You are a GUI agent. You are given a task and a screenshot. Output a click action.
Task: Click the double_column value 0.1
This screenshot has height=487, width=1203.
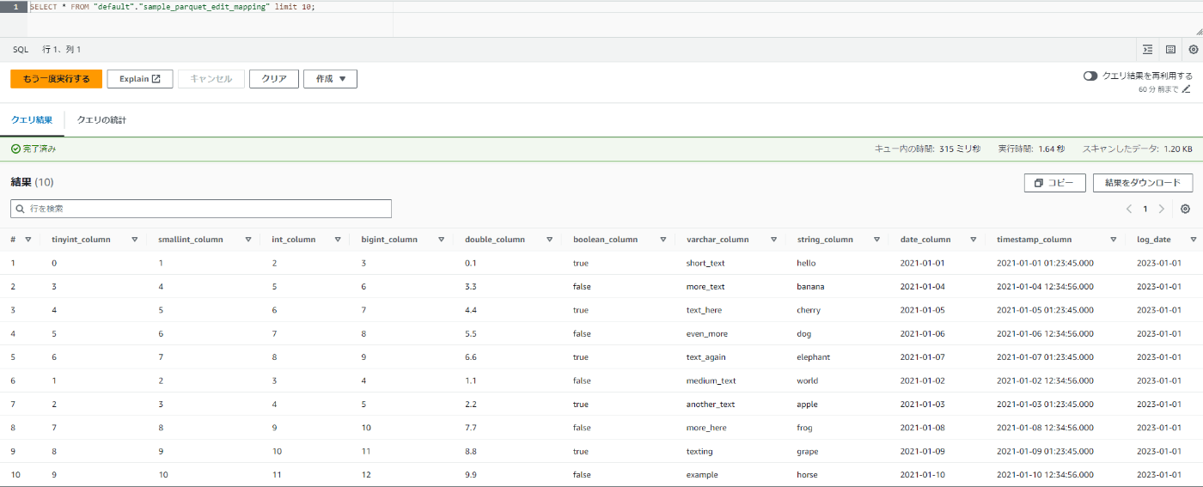click(470, 263)
